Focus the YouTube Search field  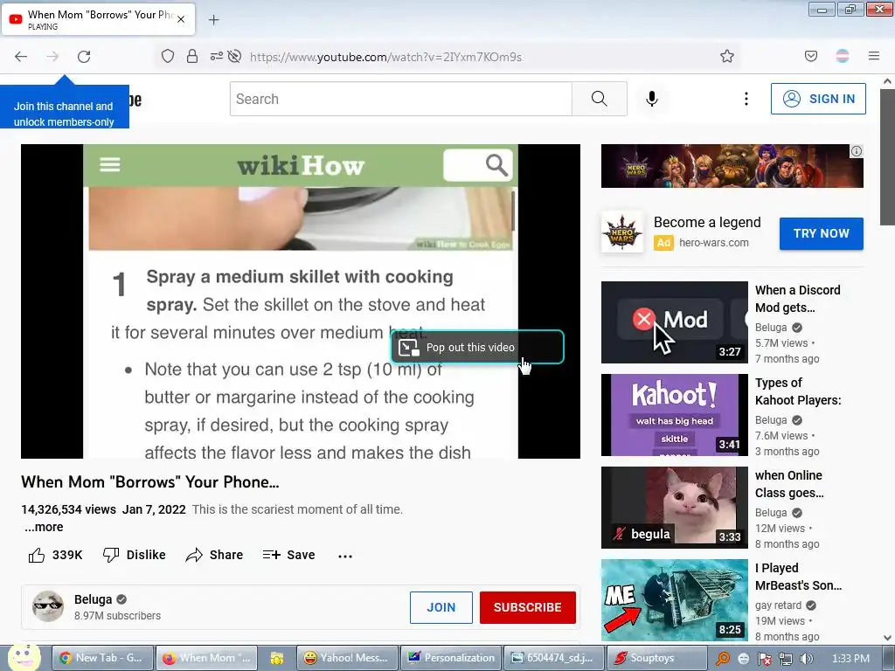(400, 99)
